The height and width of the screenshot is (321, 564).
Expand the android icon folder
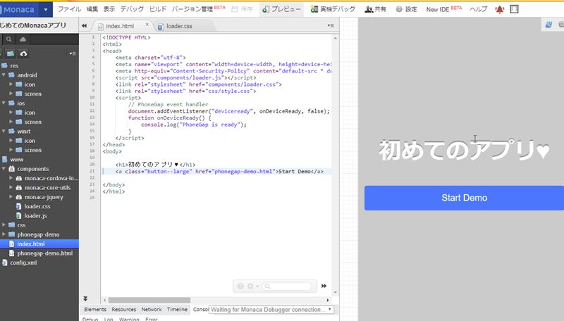11,84
